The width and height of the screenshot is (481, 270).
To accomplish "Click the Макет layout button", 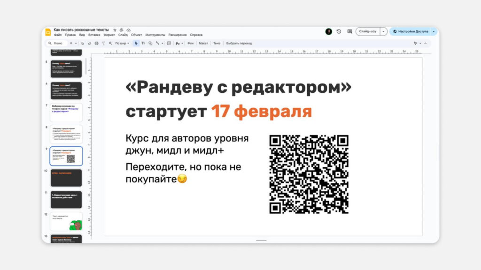I will pyautogui.click(x=203, y=44).
